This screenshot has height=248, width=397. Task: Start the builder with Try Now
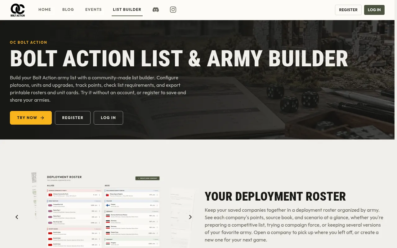31,118
